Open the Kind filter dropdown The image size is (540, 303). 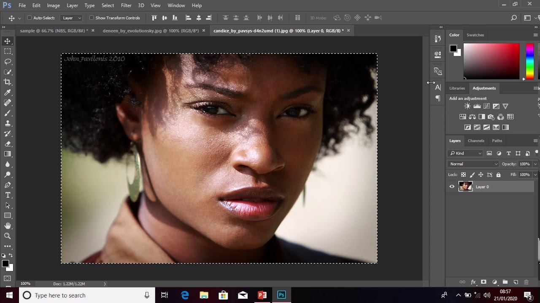(x=465, y=154)
